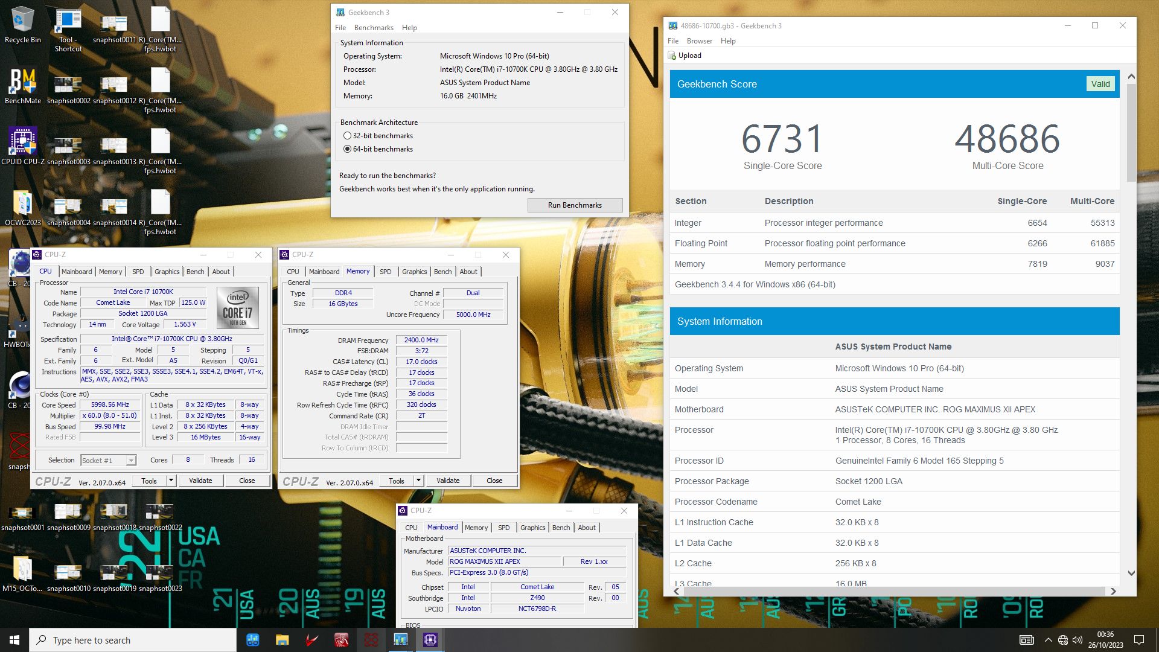This screenshot has height=652, width=1159.
Task: Open the Recycle Bin desktop icon
Action: [x=22, y=25]
